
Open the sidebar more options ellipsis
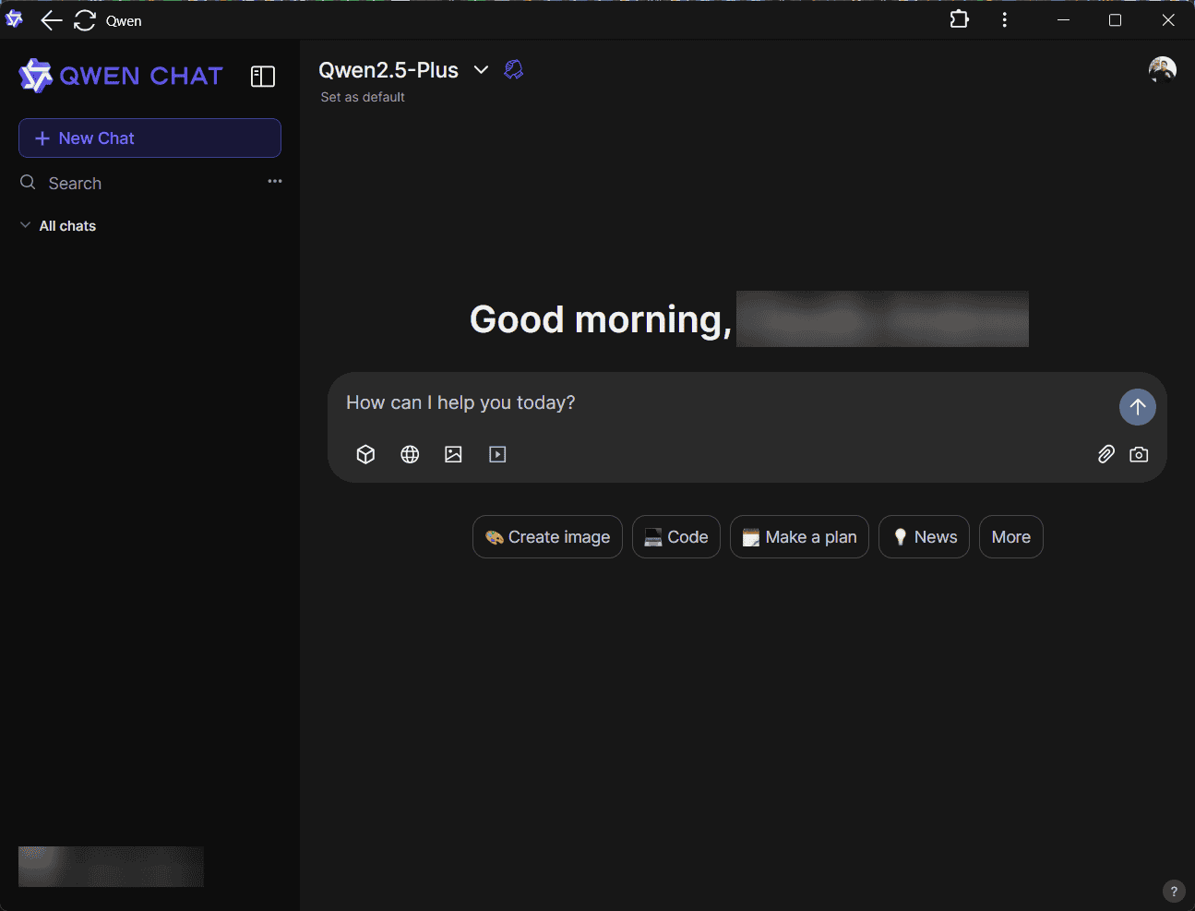[275, 181]
